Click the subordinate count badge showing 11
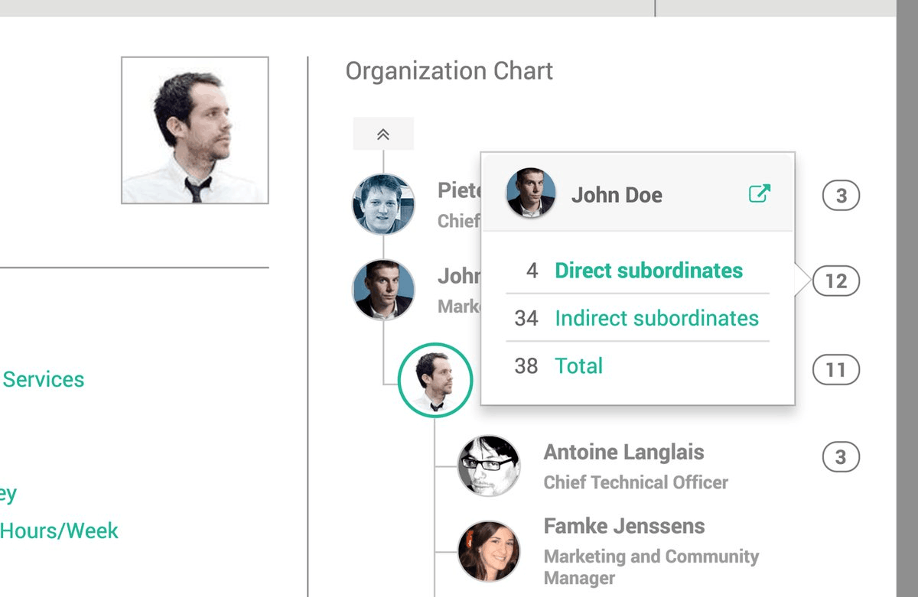Viewport: 918px width, 597px height. coord(835,371)
